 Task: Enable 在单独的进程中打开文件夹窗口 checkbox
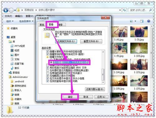47,73
